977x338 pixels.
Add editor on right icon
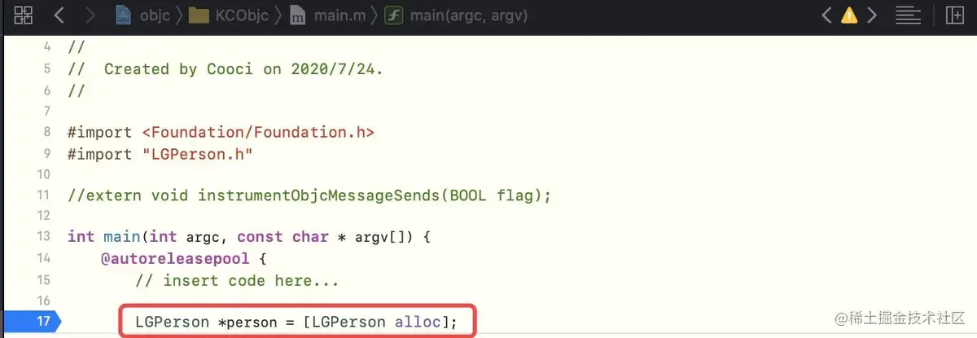pos(953,15)
